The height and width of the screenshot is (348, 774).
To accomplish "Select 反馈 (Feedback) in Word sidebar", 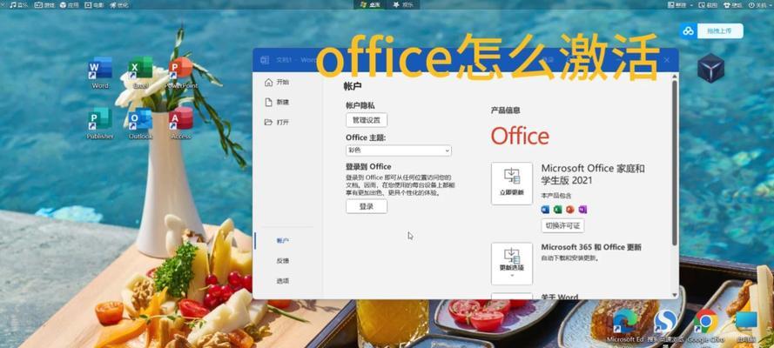I will (283, 261).
